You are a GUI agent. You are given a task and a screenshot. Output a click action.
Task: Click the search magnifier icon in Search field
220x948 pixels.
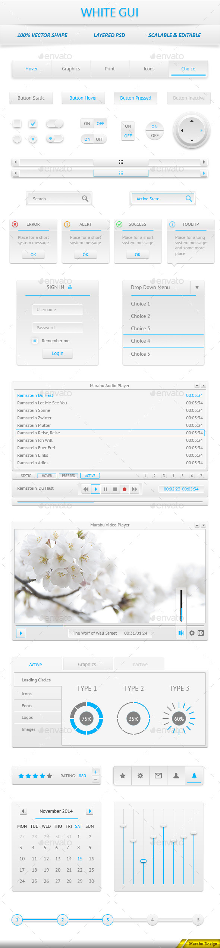click(x=85, y=198)
